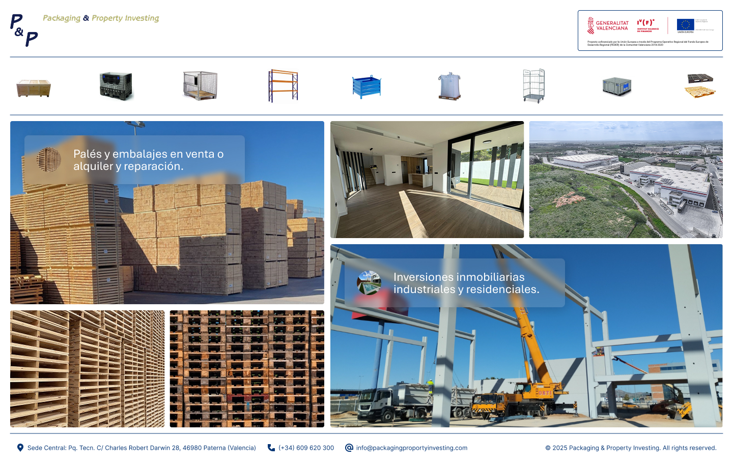Choose the grey folding plastic container icon

616,86
